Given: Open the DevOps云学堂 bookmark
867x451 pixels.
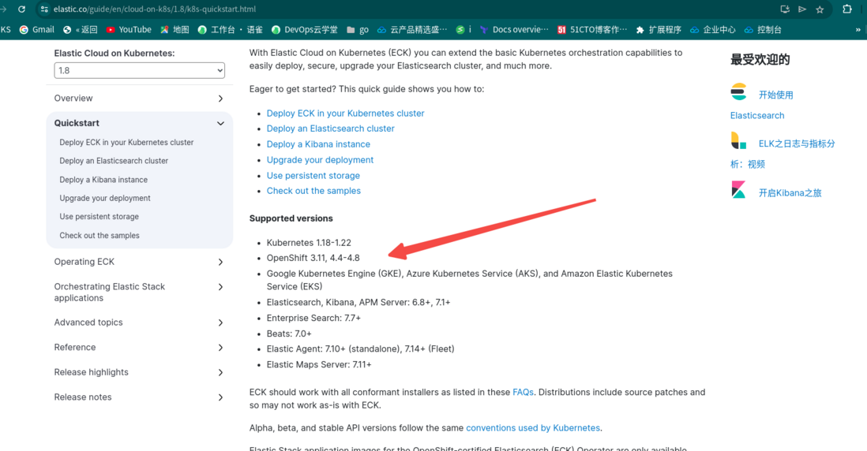Looking at the screenshot, I should 304,30.
